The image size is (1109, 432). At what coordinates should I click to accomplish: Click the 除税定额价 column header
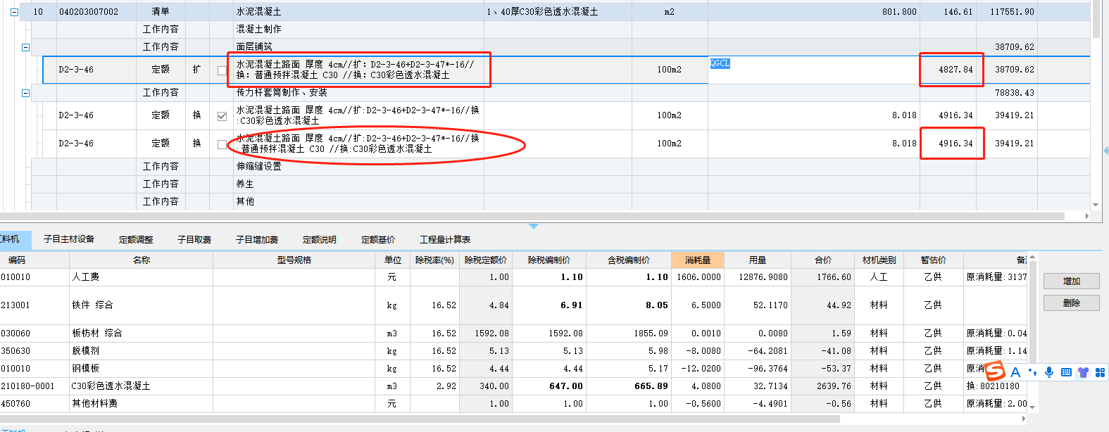(x=486, y=260)
